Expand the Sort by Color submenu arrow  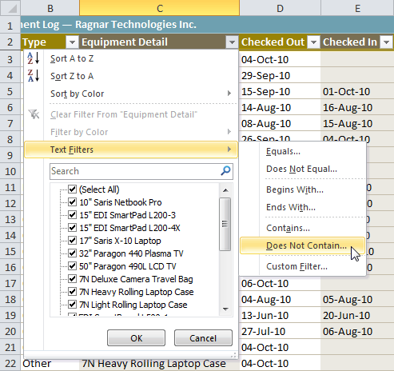tap(229, 94)
